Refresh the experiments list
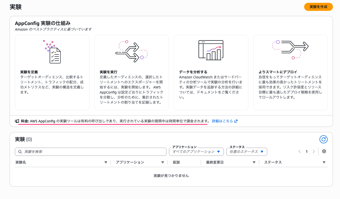The image size is (340, 199). click(x=323, y=139)
